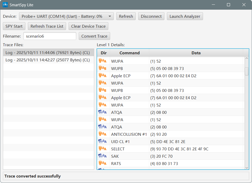Viewport: 252px width, 183px height.
Task: Click the direction icon of the topmost WUPA row
Action: point(102,61)
